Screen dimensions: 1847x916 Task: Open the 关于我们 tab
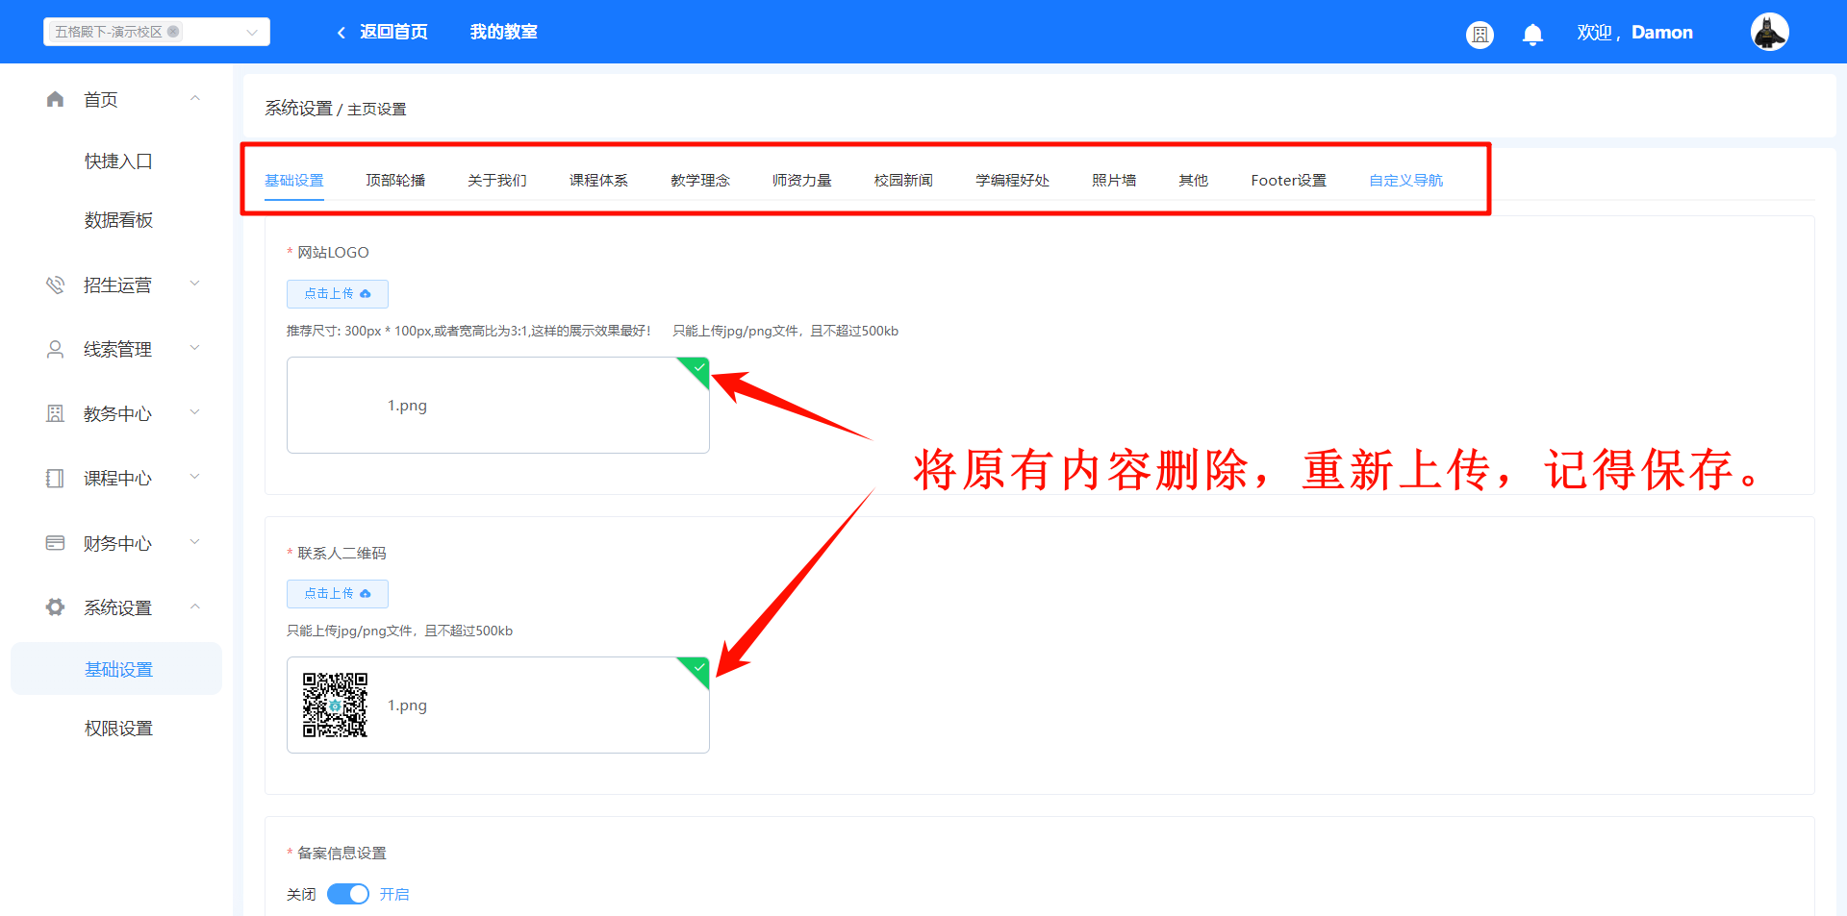tap(497, 181)
